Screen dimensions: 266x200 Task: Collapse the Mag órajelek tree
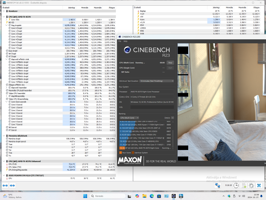(7, 25)
